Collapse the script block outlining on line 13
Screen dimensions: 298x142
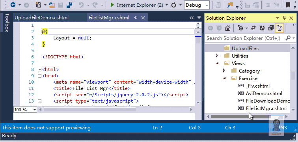(x=40, y=101)
